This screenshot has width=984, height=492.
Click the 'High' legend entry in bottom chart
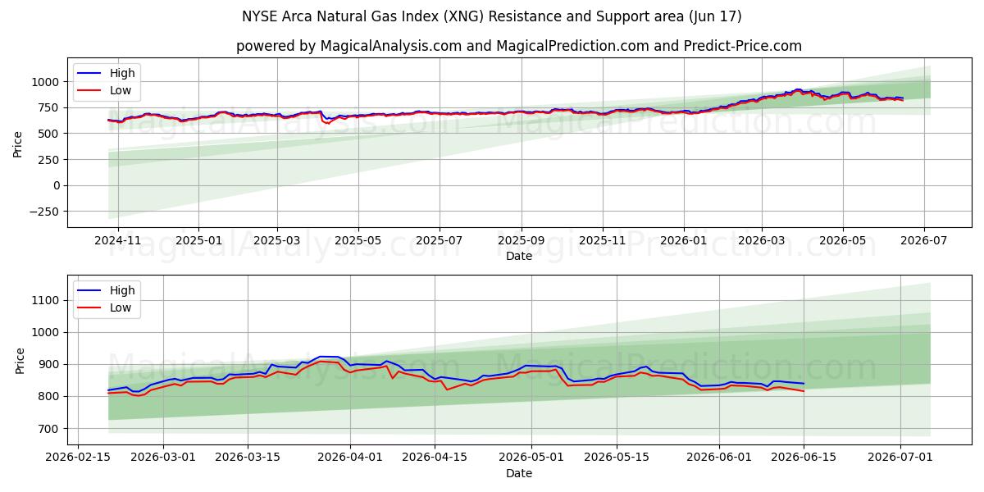pos(122,290)
